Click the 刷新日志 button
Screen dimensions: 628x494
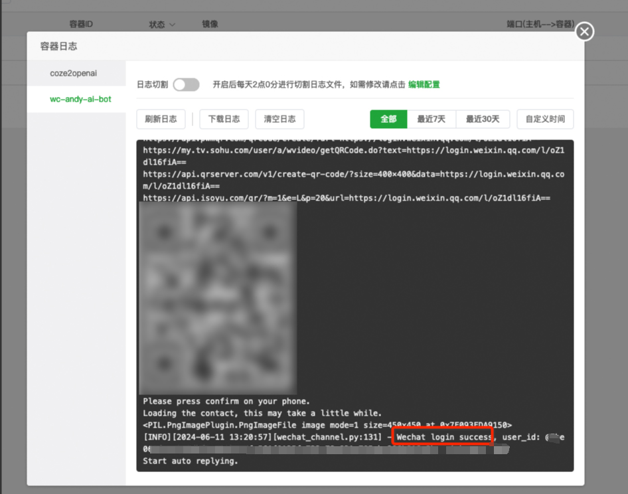161,119
